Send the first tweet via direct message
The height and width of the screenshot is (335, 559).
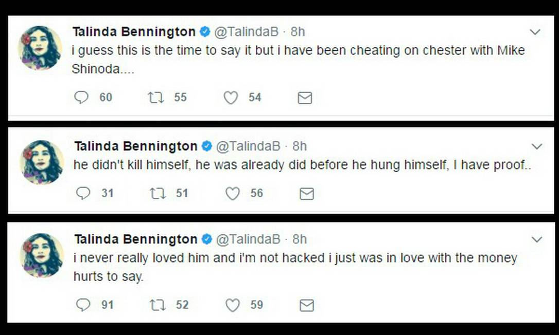pos(305,98)
